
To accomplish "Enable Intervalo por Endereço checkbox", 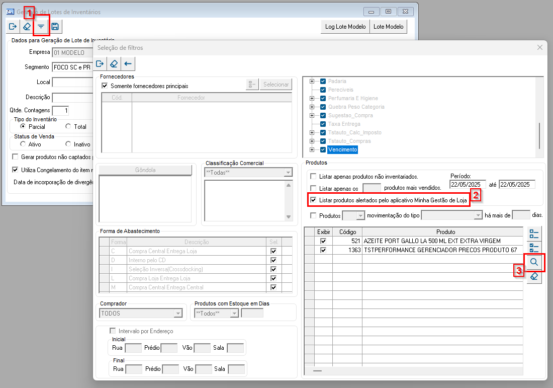I will (113, 331).
